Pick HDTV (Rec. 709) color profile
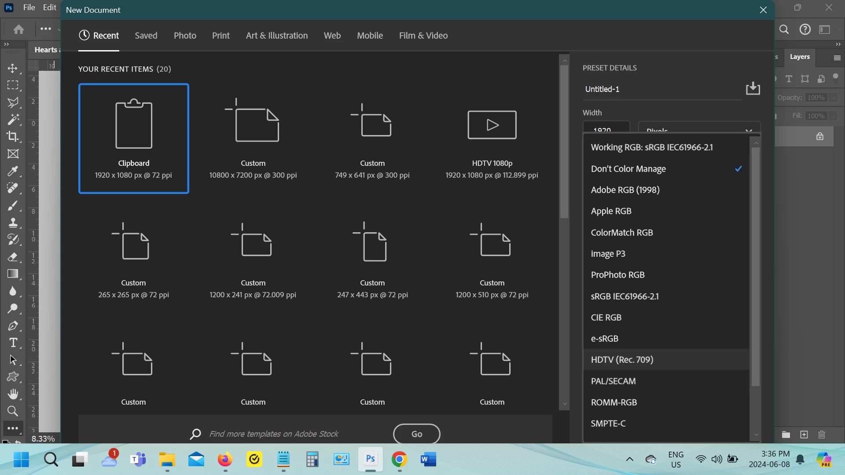Screen dimensions: 845x475 coord(621,360)
